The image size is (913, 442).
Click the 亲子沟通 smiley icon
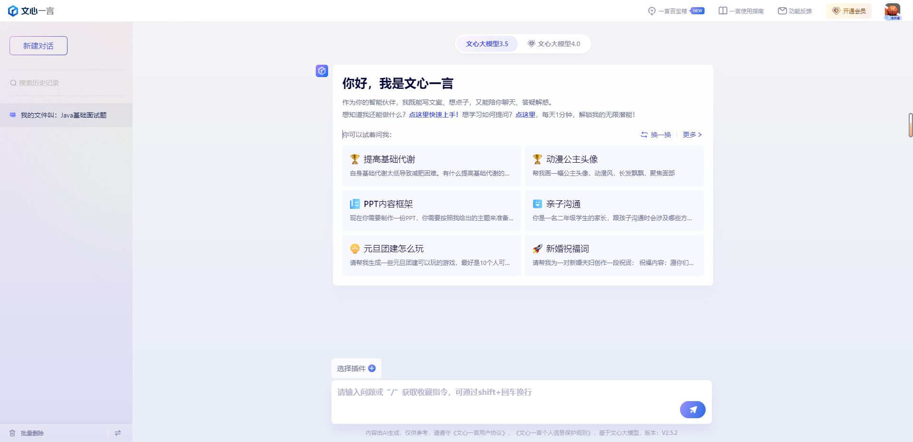coord(537,204)
